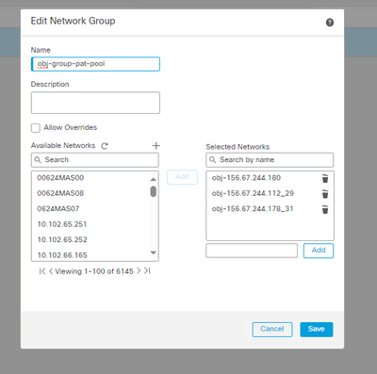377x374 pixels.
Task: Click the Viewing 1-100 of 6145 text
Action: click(x=94, y=271)
